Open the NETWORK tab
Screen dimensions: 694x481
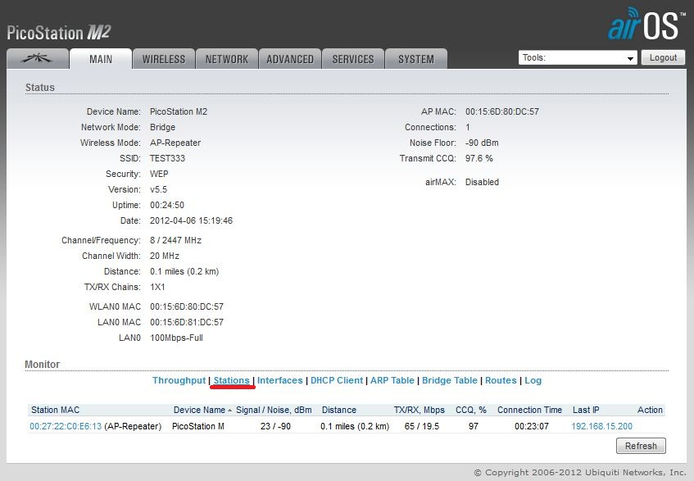[226, 59]
